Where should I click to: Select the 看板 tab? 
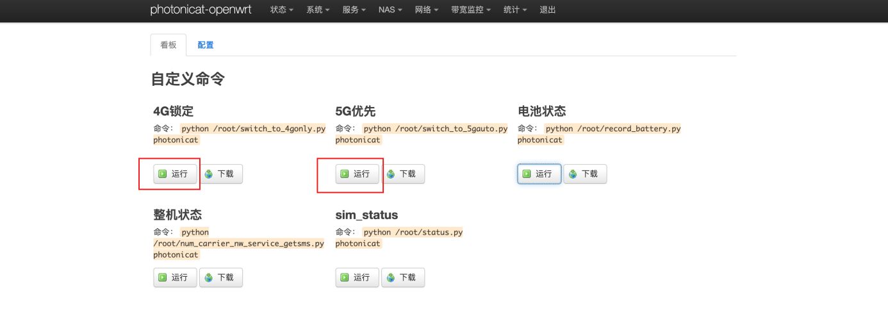pos(169,45)
